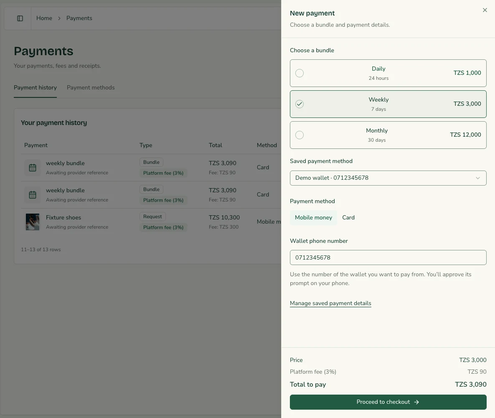Click the Fee: TZS 300 text

223,227
